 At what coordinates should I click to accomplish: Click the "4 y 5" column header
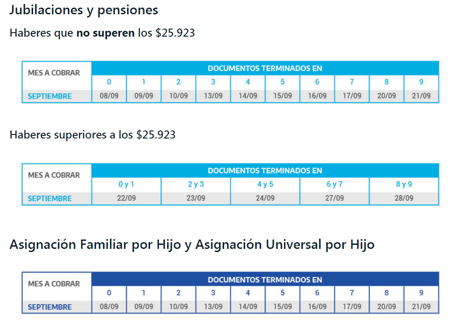(265, 185)
